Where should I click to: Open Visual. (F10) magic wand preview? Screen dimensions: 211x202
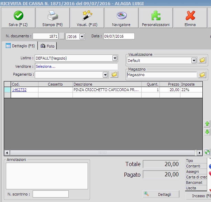(x=87, y=18)
